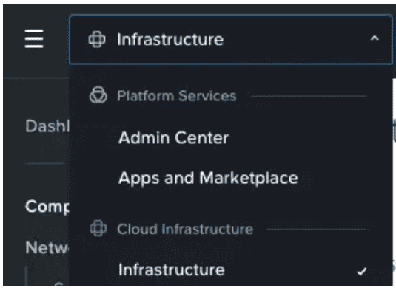Image resolution: width=396 pixels, height=288 pixels.
Task: Click the checkmark beside the Infrastructure option
Action: pyautogui.click(x=362, y=271)
